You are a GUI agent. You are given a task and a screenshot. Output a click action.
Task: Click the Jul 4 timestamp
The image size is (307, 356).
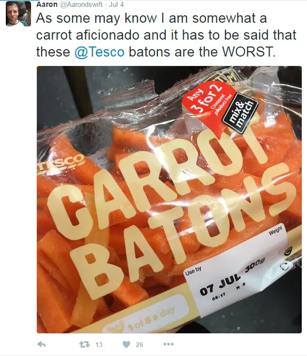click(x=116, y=4)
